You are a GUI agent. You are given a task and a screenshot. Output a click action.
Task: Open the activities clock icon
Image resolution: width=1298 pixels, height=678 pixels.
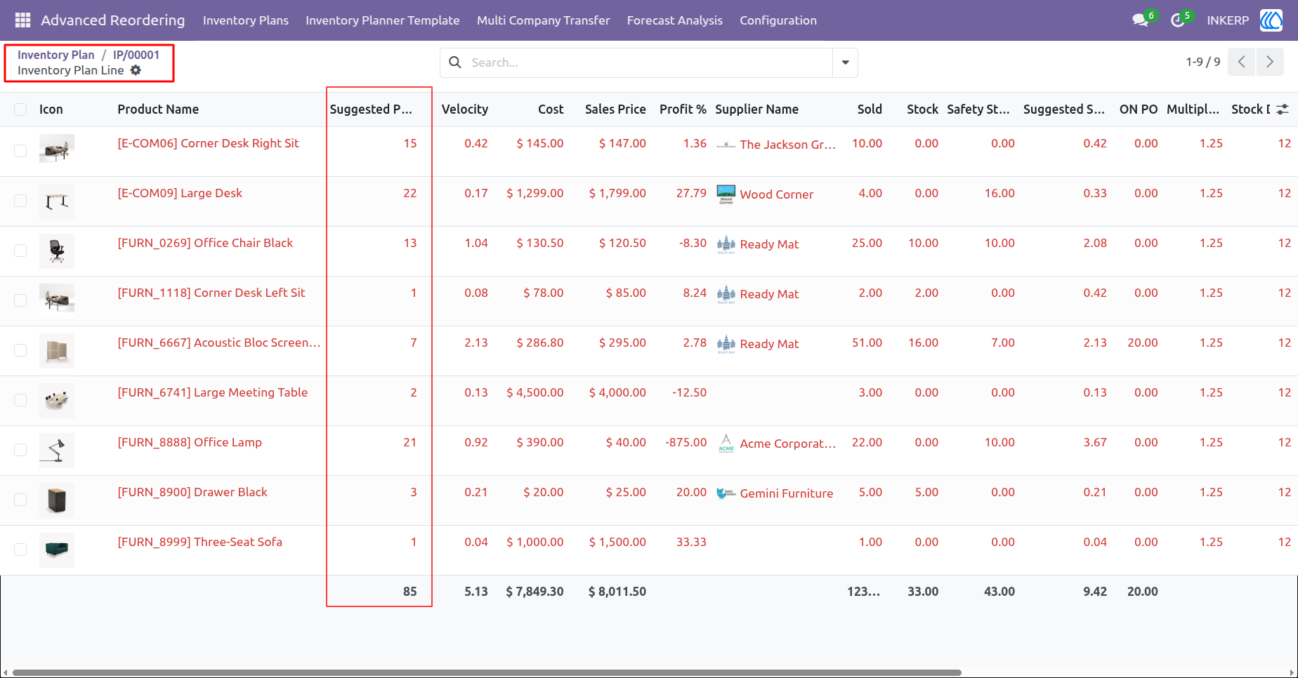coord(1178,20)
